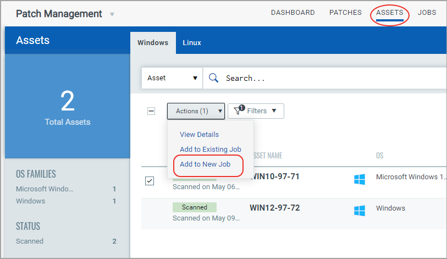
Task: Click 'Scanned on May 06...' text
Action: coord(206,187)
